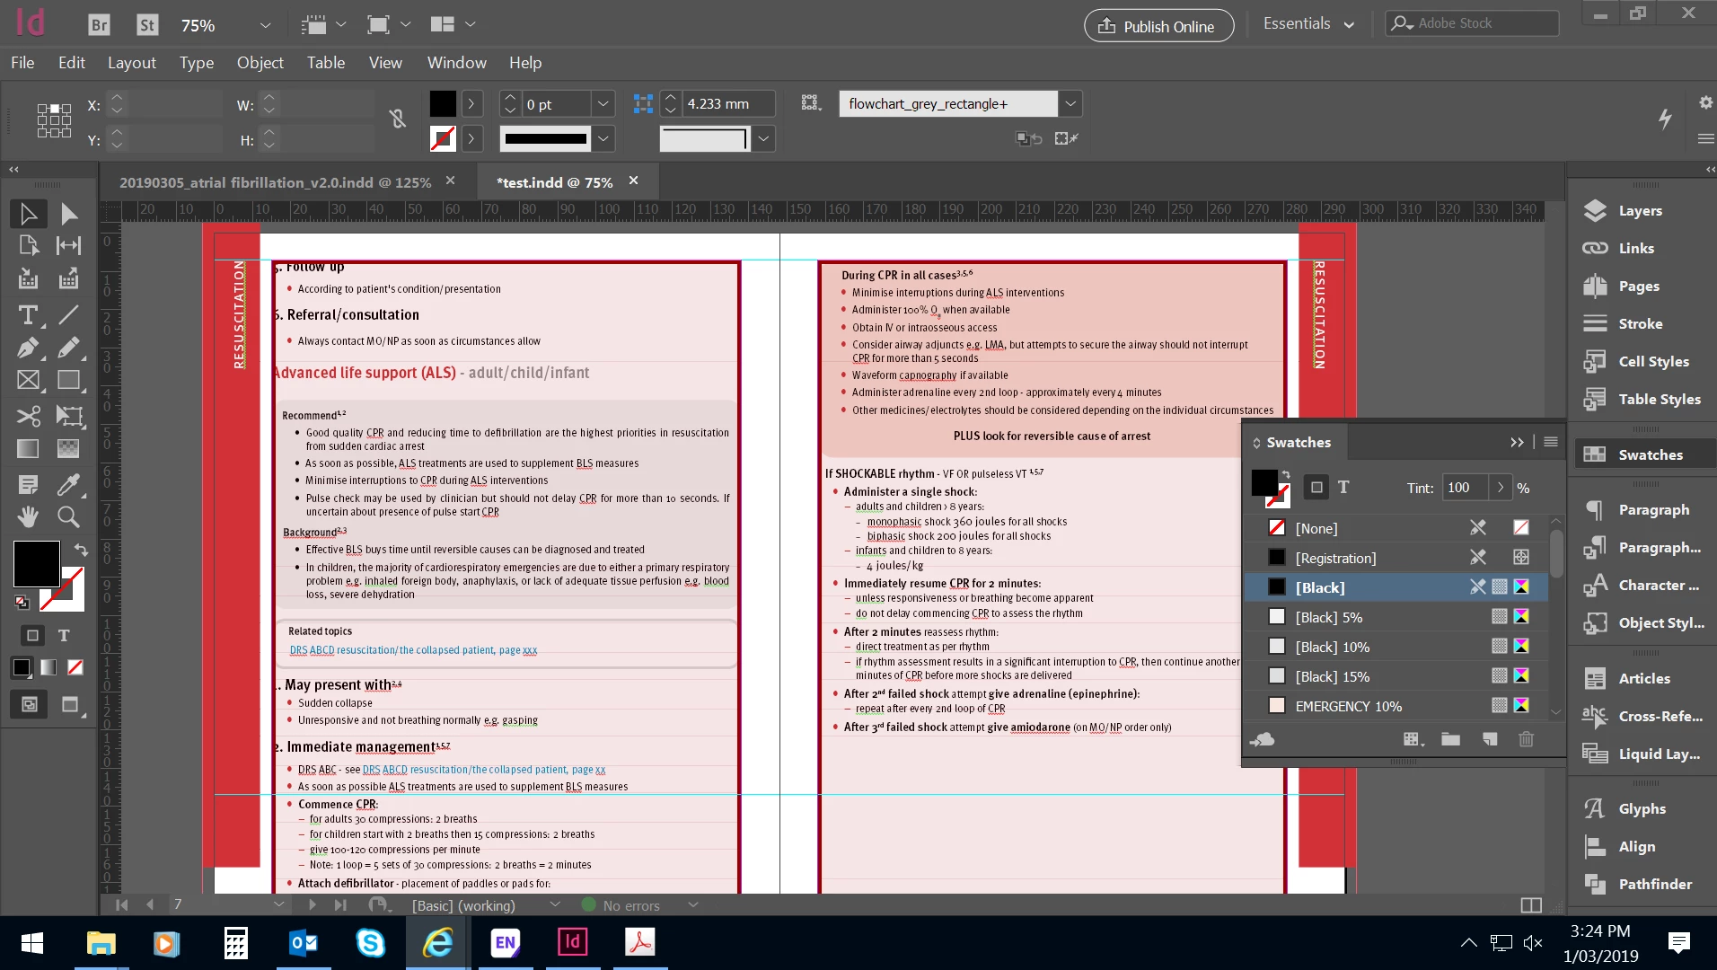The image size is (1717, 970).
Task: Switch to 20190305_atrial fibrillation document tab
Action: click(275, 181)
